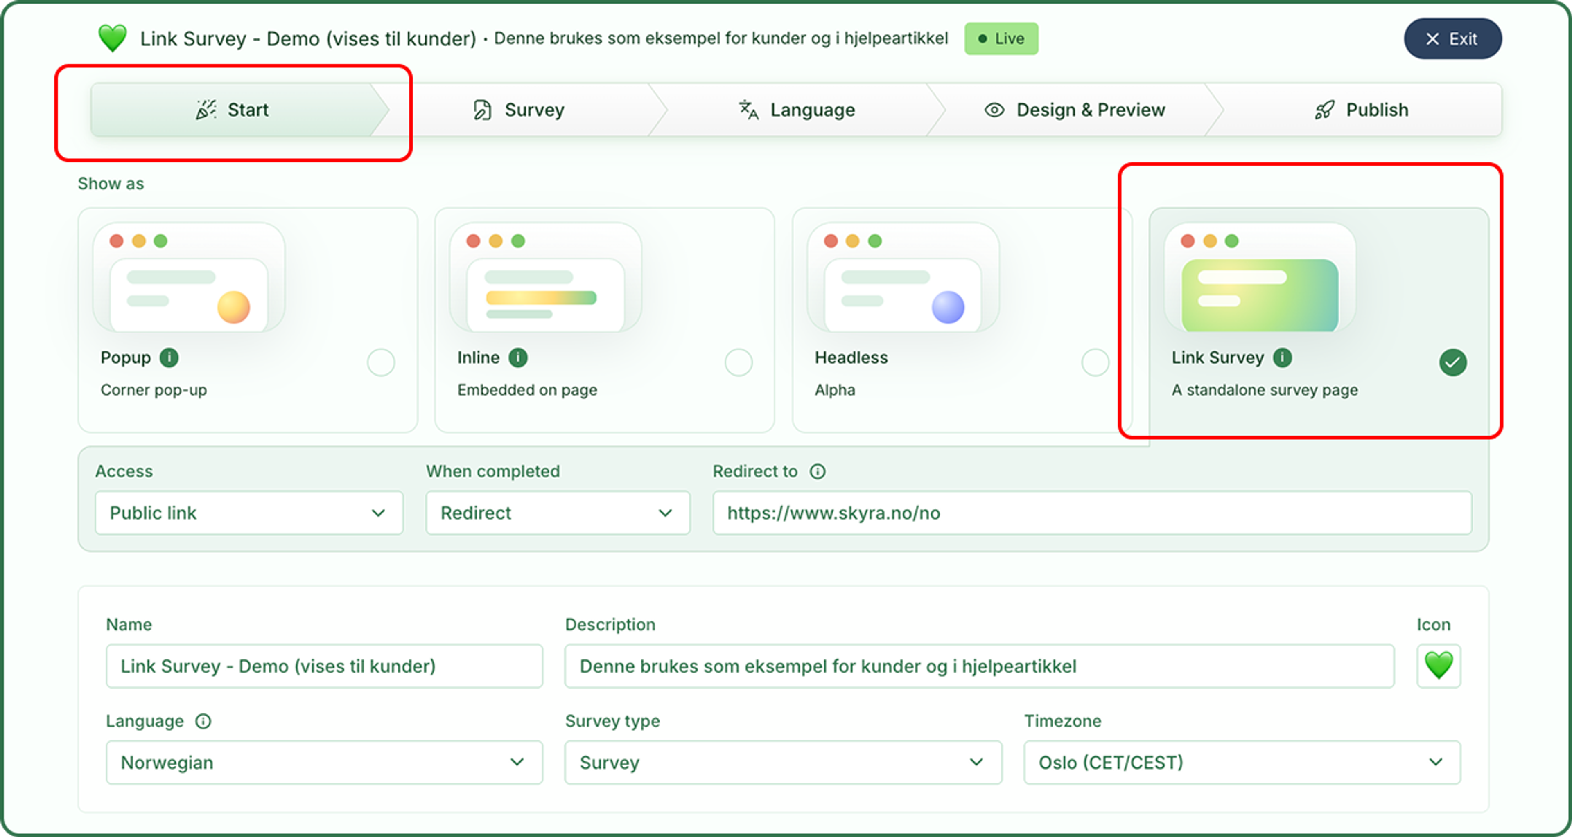This screenshot has width=1572, height=837.
Task: Click the Redirect to info icon
Action: coord(817,471)
